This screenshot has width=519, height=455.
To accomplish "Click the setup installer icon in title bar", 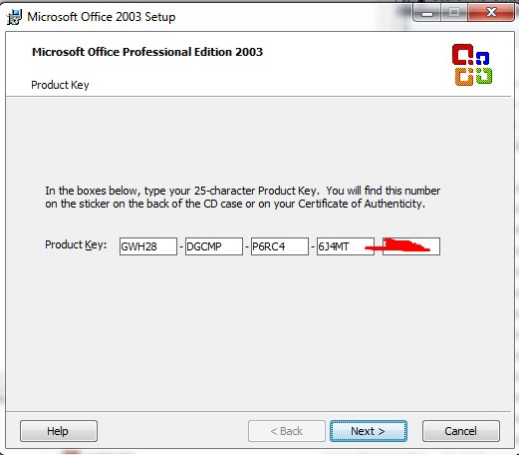I will click(x=14, y=17).
